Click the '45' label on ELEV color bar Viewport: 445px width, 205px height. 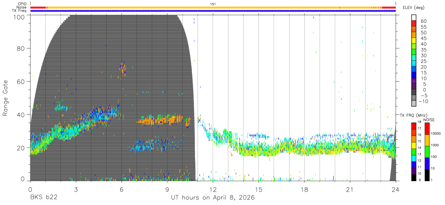[424, 38]
